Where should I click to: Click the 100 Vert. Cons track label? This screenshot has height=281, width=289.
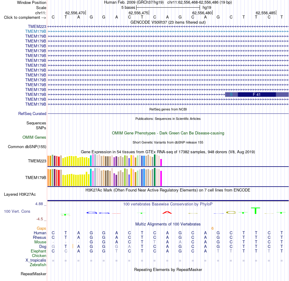17,212
